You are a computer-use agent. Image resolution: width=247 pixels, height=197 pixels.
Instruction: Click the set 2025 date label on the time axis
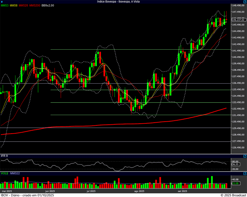pos(182,191)
